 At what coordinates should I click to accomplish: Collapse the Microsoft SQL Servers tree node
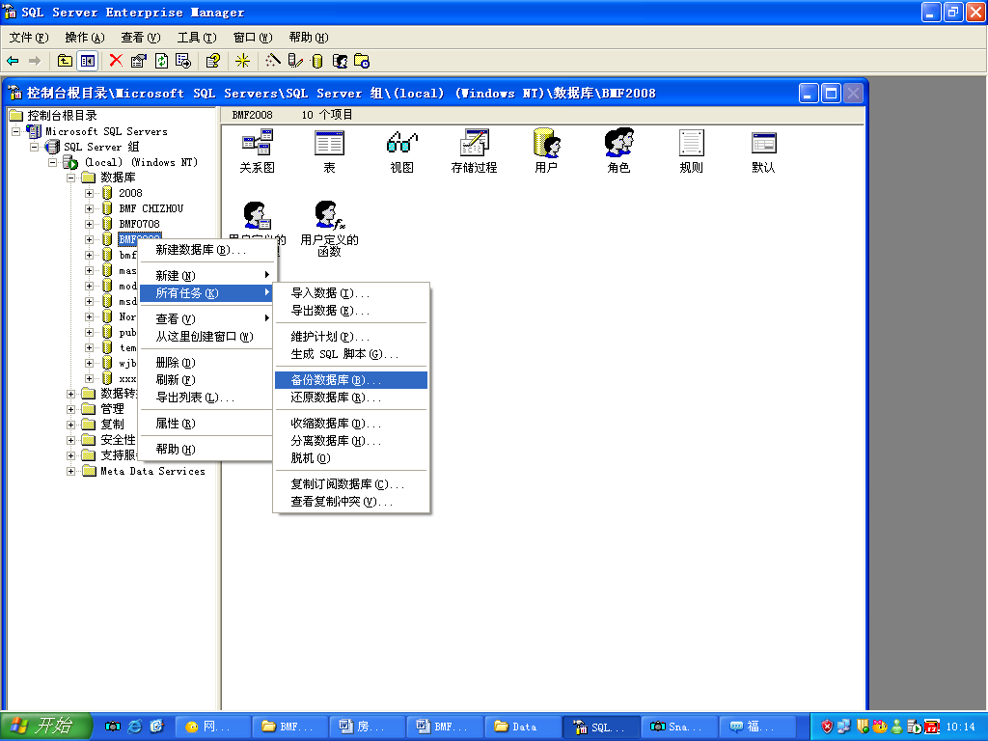[15, 131]
